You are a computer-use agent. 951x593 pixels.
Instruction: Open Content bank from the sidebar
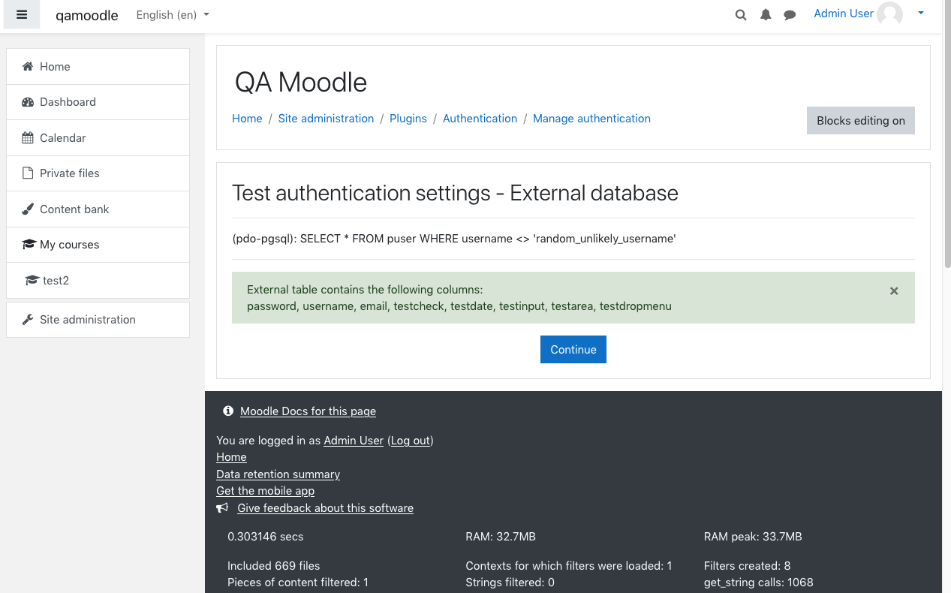click(98, 209)
